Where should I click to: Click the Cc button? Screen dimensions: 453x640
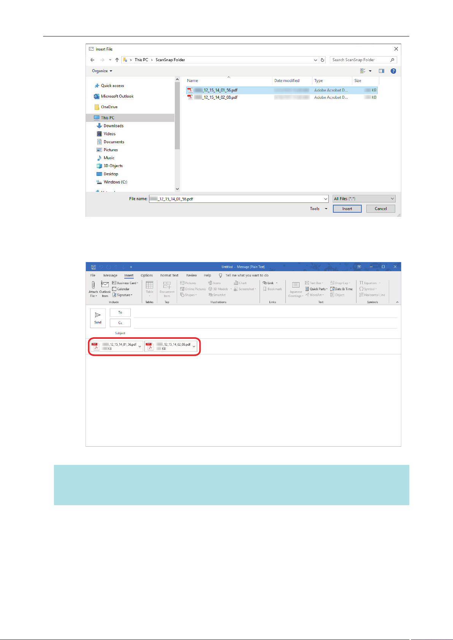(x=120, y=323)
